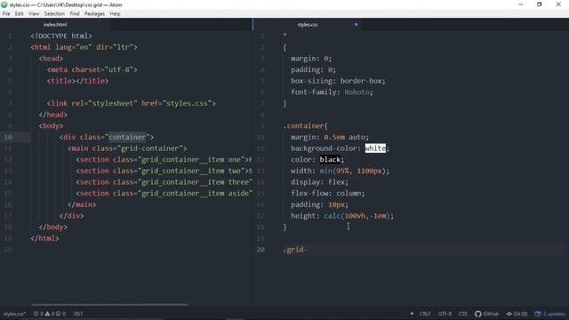Open the Selection menu
The width and height of the screenshot is (569, 320).
[54, 14]
